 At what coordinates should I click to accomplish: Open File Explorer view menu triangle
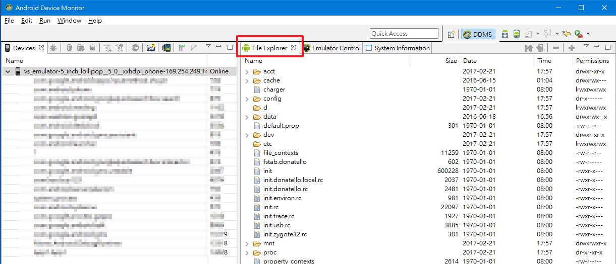click(586, 46)
